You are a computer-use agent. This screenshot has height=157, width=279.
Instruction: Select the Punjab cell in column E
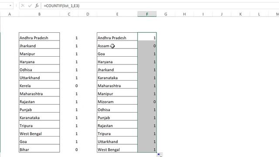[117, 116]
